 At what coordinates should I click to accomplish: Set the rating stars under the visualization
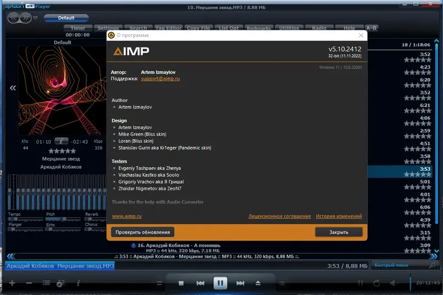point(62,151)
